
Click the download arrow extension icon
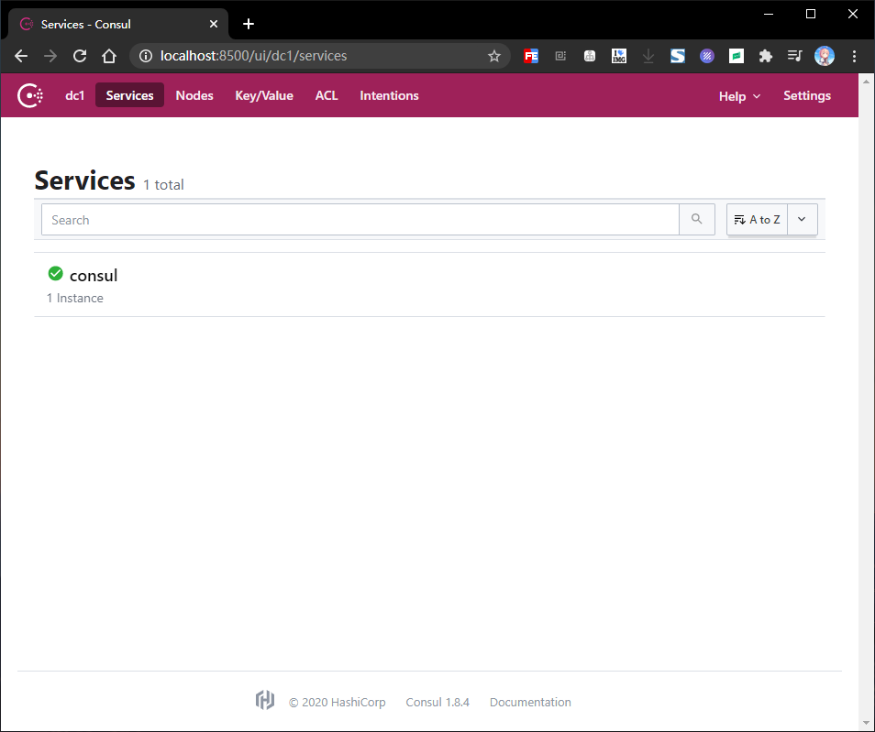pos(648,56)
